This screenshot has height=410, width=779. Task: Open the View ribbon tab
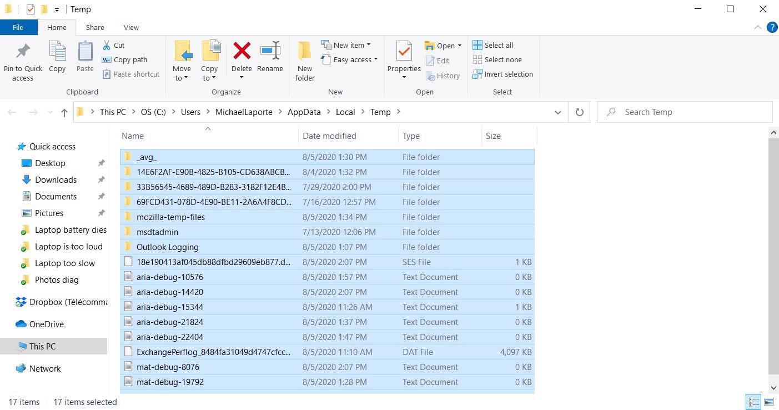[131, 27]
